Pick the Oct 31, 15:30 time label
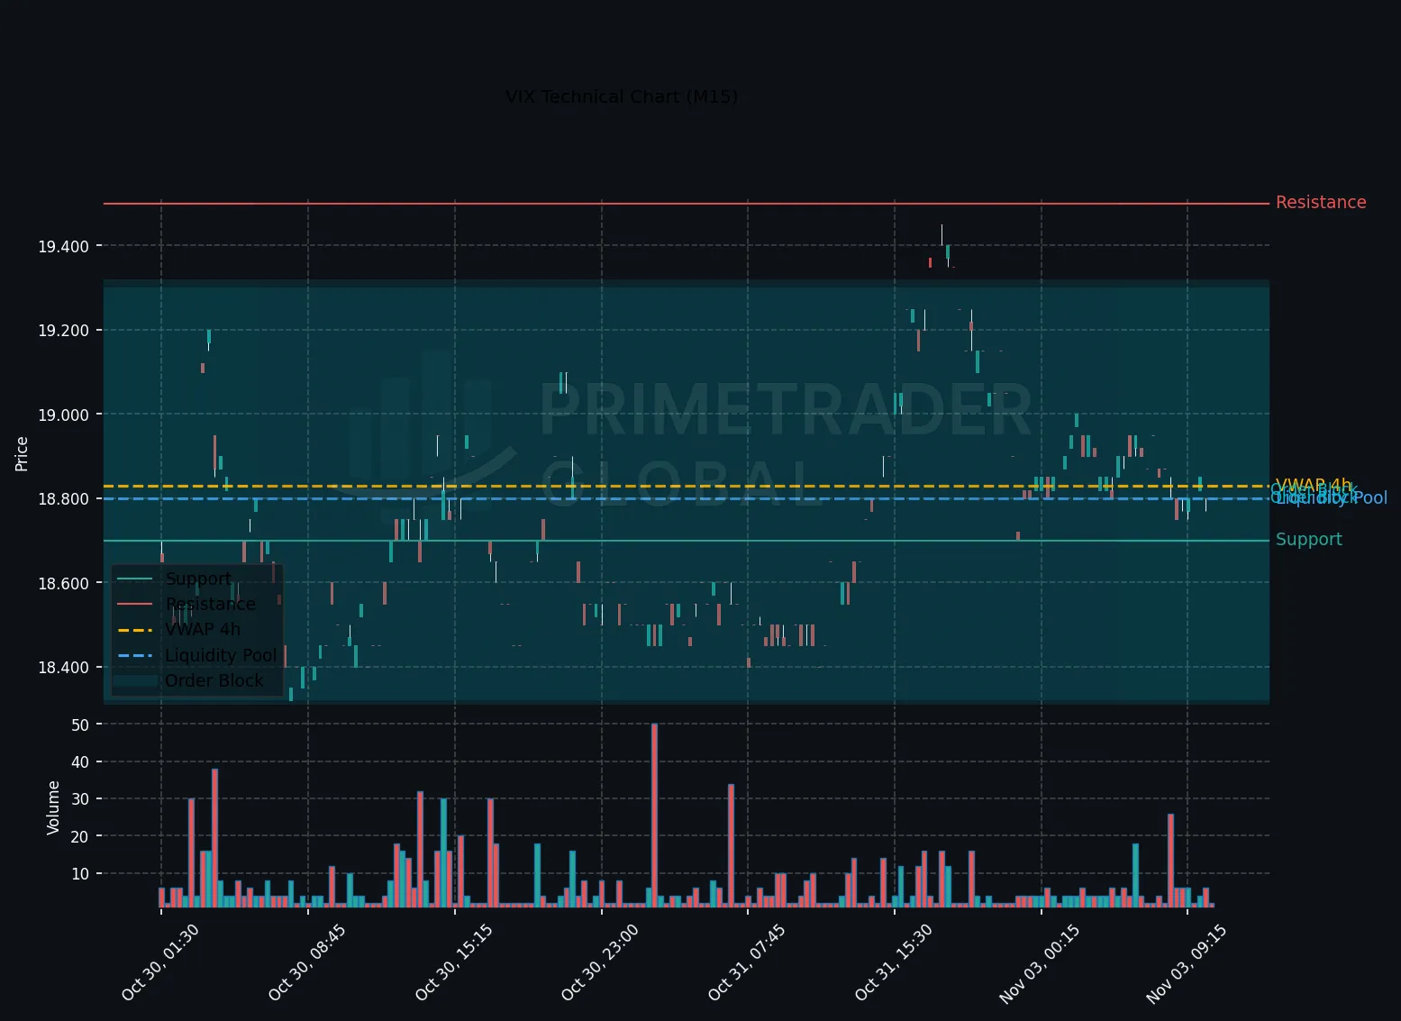 tap(893, 962)
